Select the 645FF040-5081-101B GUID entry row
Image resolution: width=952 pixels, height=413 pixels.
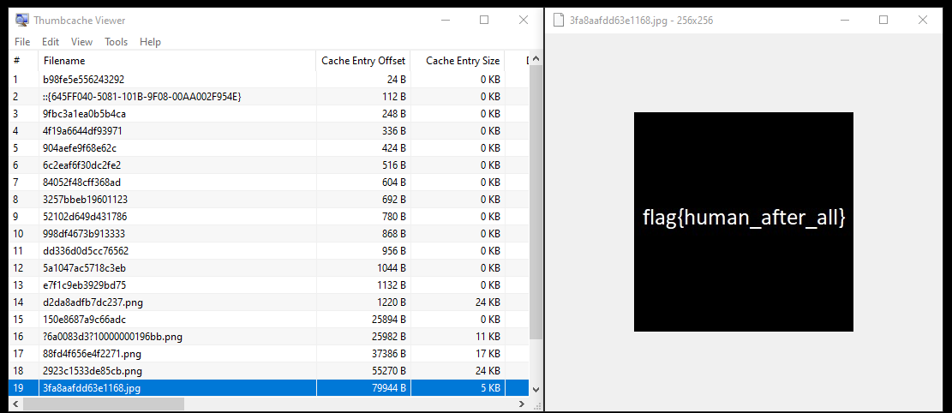coord(269,97)
